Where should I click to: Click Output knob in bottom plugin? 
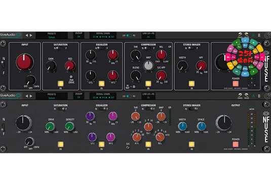coord(223,123)
